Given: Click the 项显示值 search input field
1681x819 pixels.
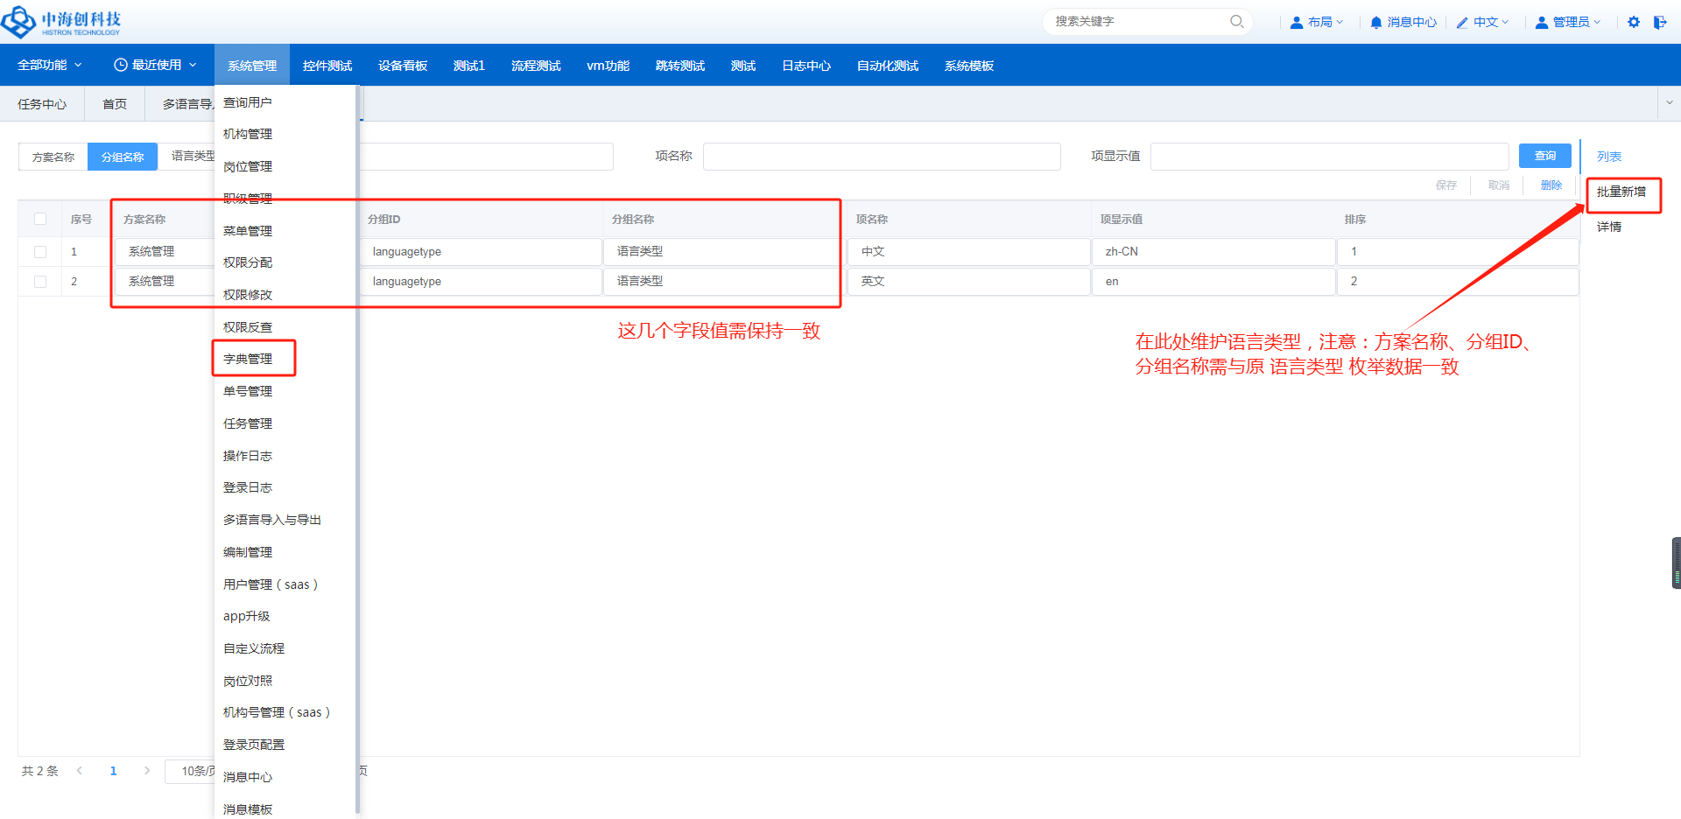Looking at the screenshot, I should (1328, 157).
